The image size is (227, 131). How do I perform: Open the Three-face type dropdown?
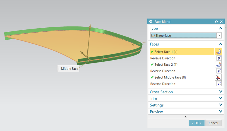tap(219, 35)
